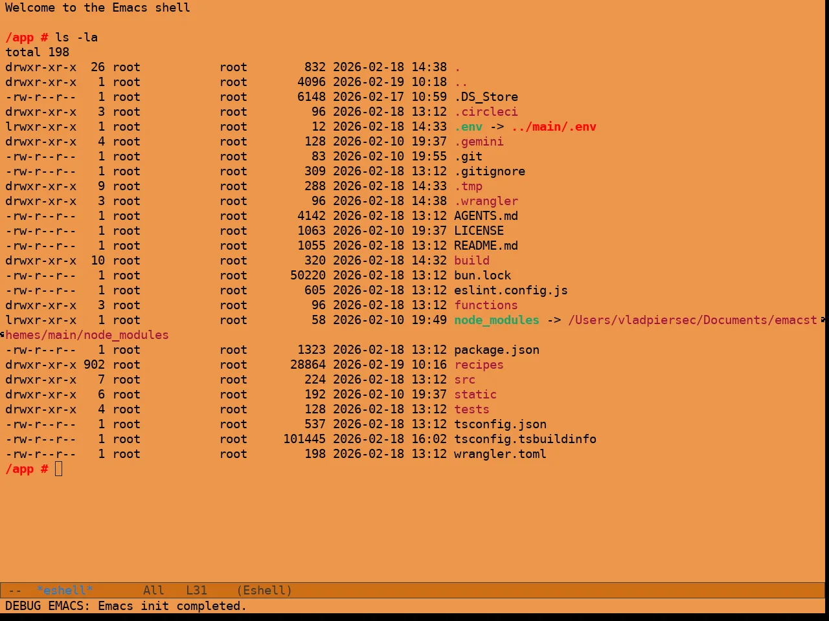Click the 2026-02-19 10:16 timestamp

point(390,365)
